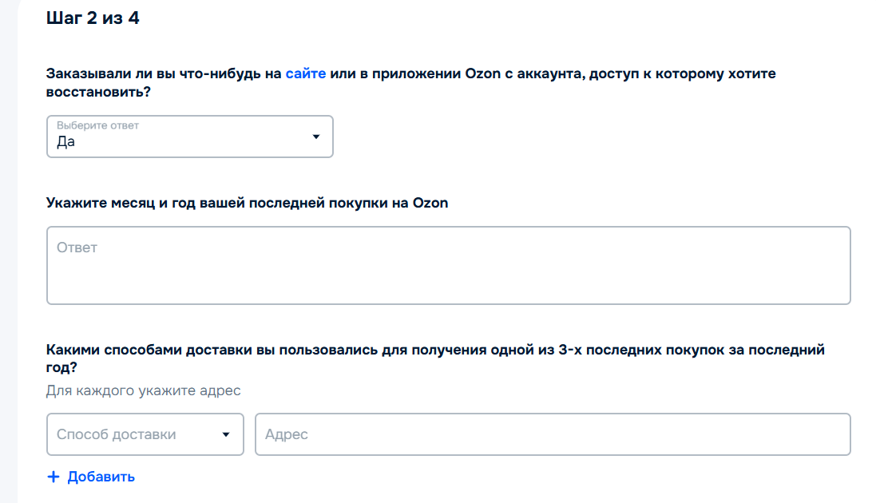This screenshot has height=503, width=876.
Task: Click inside the address field for delivery
Action: click(x=551, y=434)
